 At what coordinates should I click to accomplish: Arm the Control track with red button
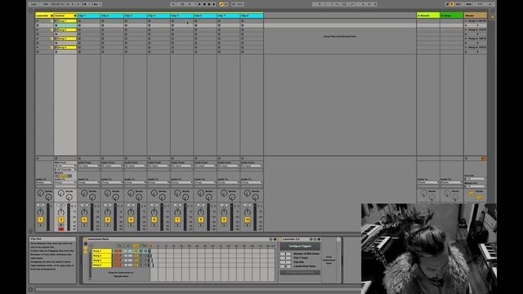pos(60,229)
